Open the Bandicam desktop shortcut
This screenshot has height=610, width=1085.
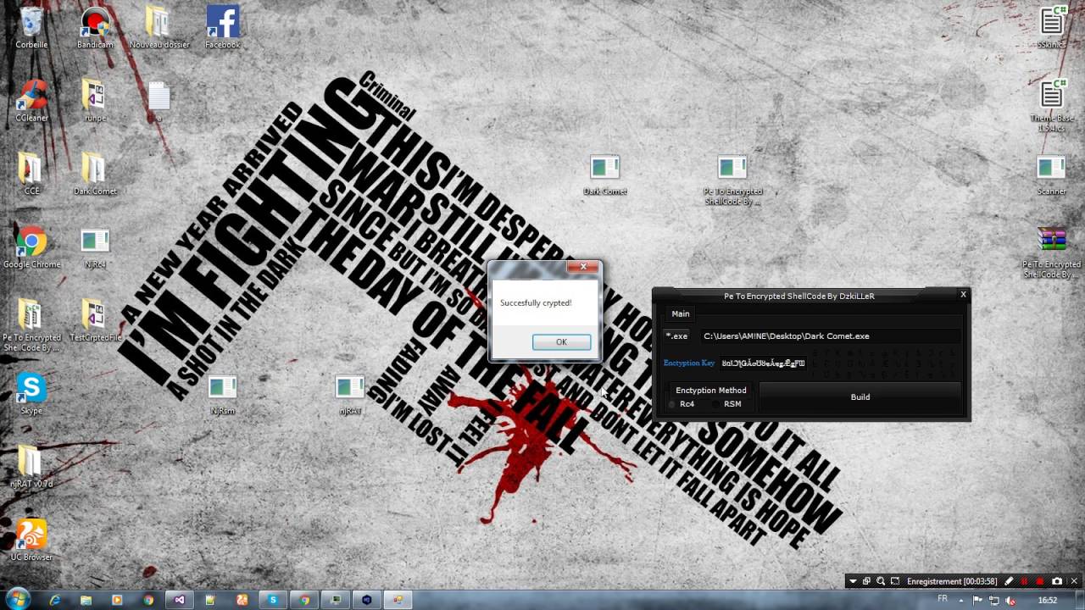click(95, 28)
